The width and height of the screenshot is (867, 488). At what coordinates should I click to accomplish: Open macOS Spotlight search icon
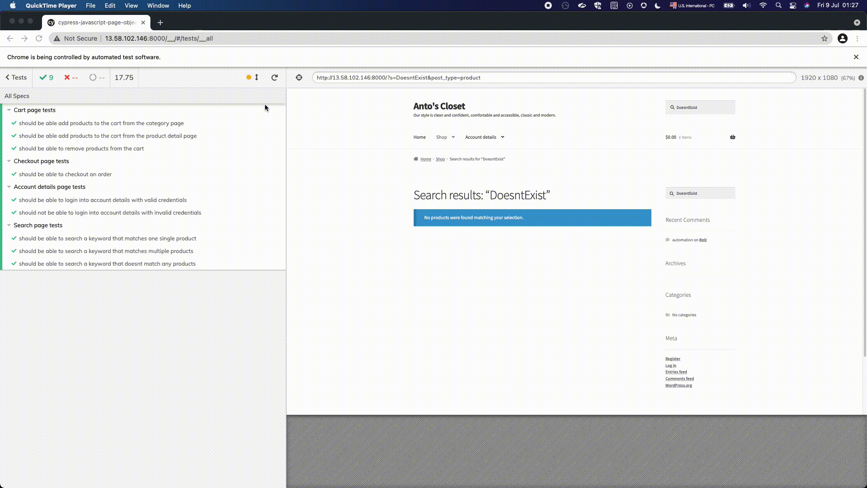(x=778, y=5)
